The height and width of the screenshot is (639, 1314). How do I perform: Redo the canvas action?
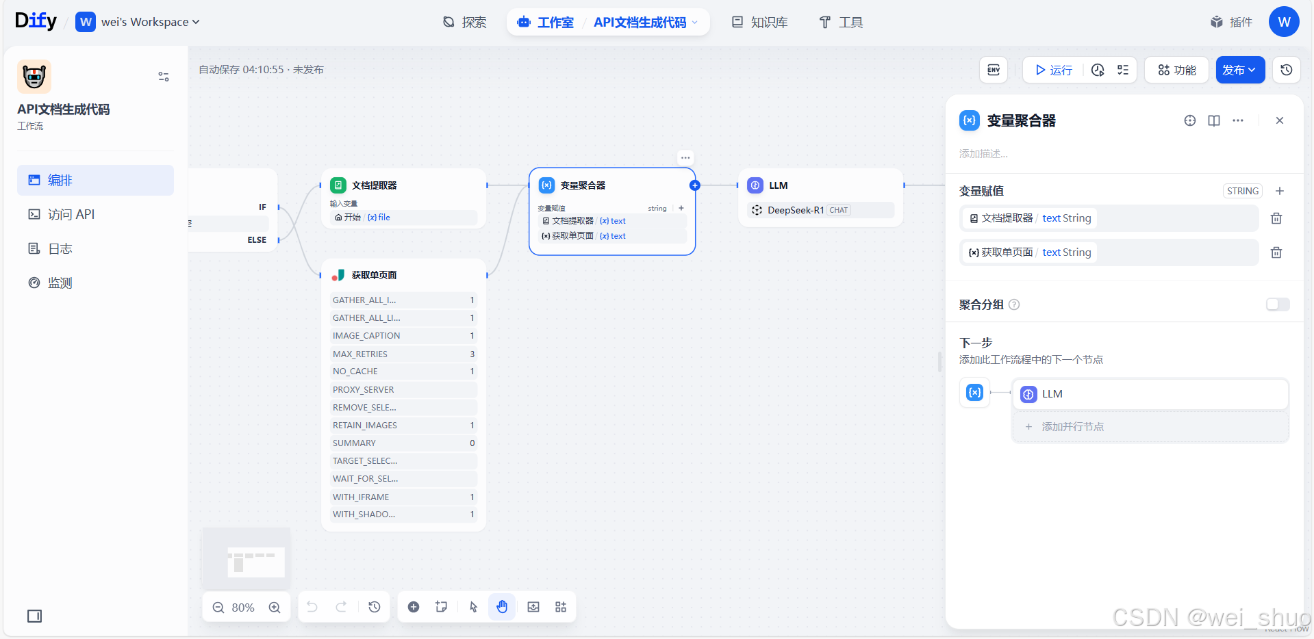341,607
